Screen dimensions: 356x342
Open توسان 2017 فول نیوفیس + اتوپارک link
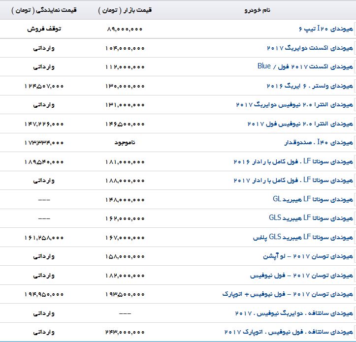(x=288, y=294)
